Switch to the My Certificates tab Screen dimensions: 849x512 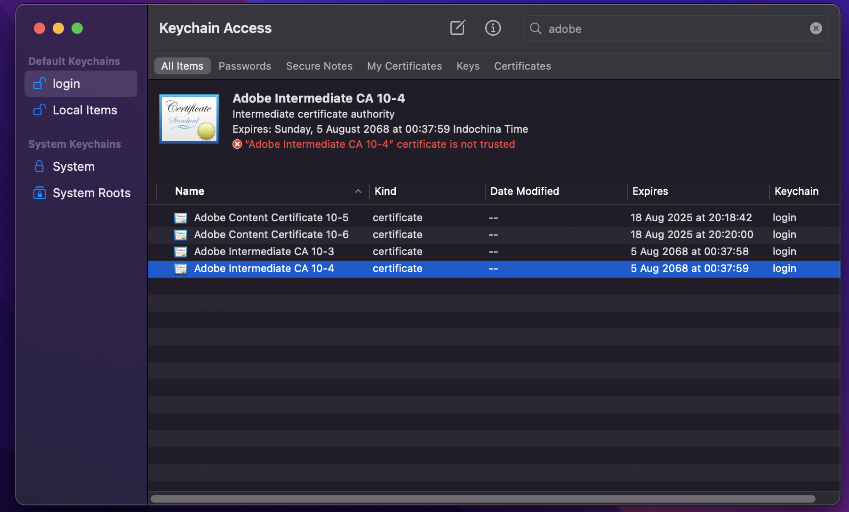pos(404,66)
